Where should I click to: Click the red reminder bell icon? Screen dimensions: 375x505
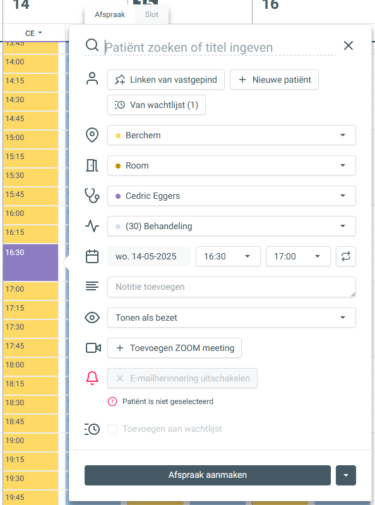(92, 378)
